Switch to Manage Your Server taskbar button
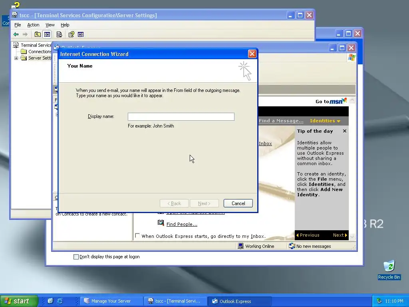The image size is (409, 307). click(111, 301)
